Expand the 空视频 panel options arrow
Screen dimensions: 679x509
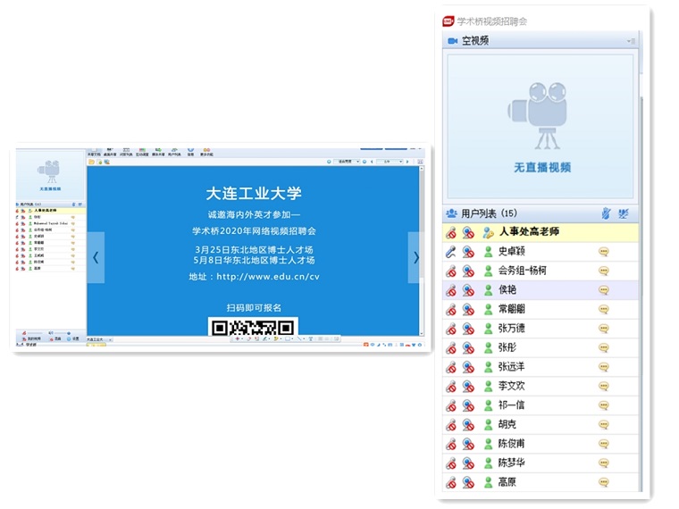point(631,41)
